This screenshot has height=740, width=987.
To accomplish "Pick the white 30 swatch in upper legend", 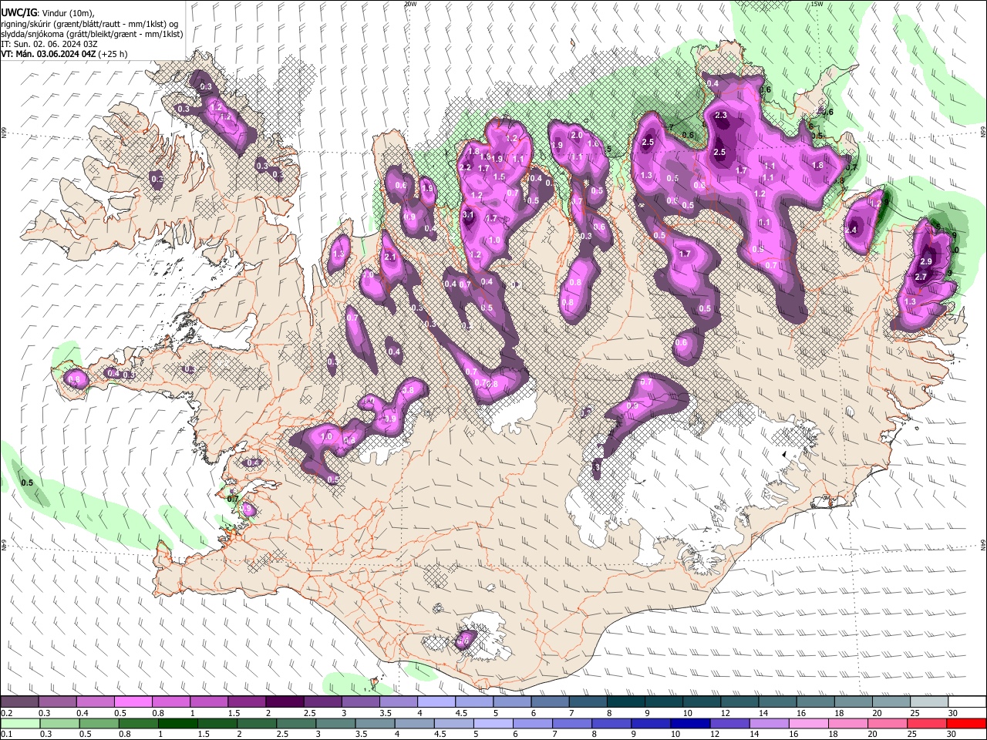I will (968, 702).
